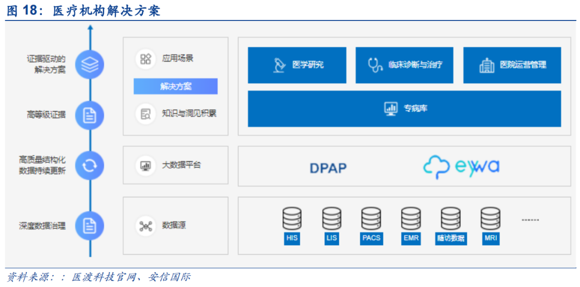Viewport: 580px width, 287px height.
Task: Click the 高质量结构化数据持续更新 label
Action: [42, 166]
